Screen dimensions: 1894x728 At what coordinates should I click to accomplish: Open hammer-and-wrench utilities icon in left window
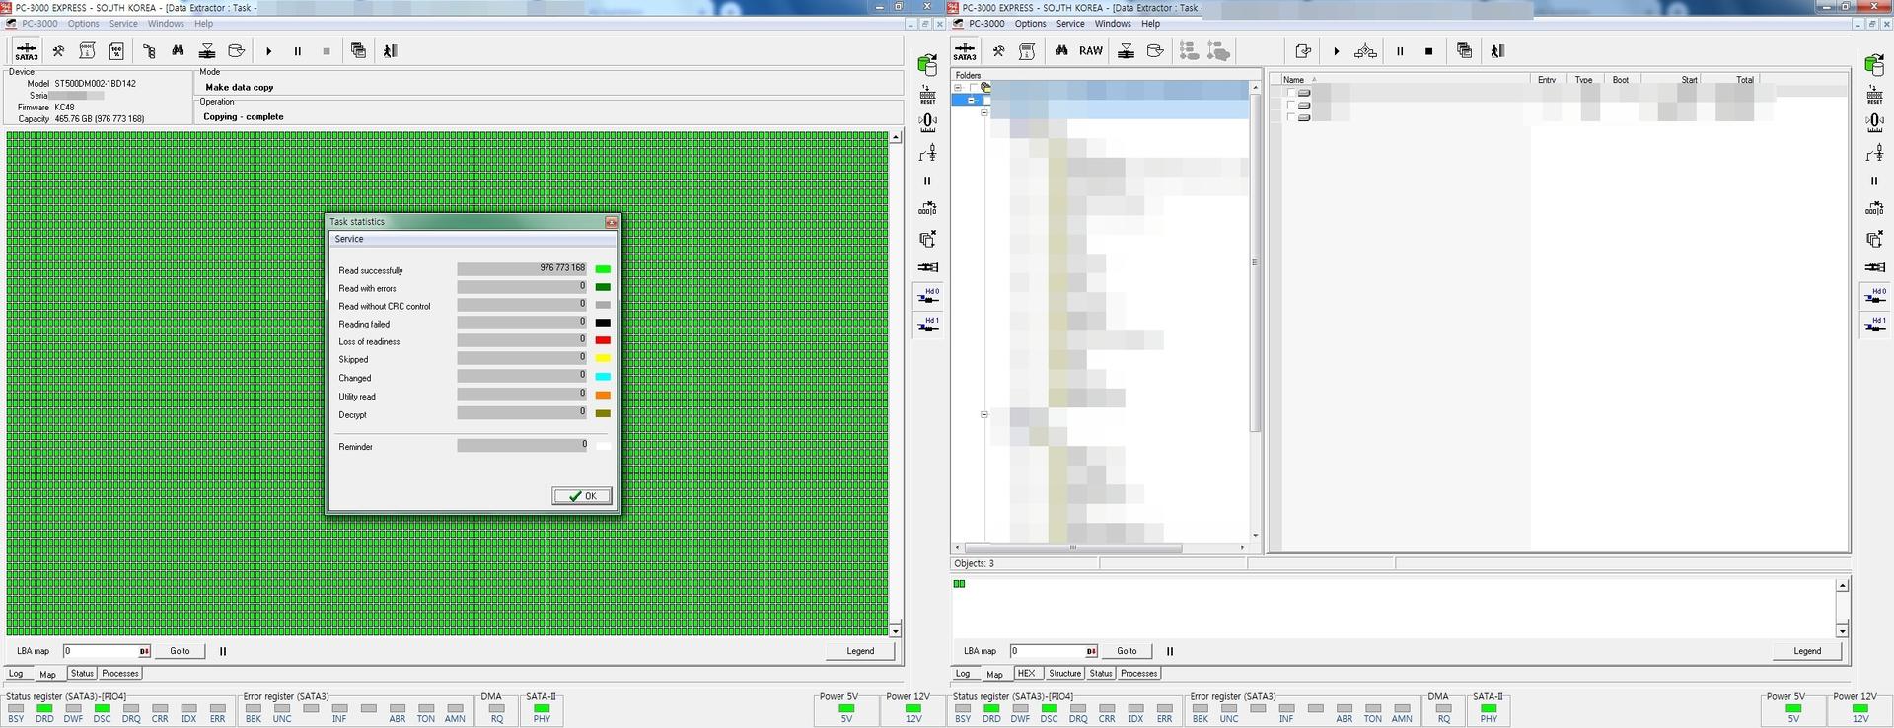(58, 51)
